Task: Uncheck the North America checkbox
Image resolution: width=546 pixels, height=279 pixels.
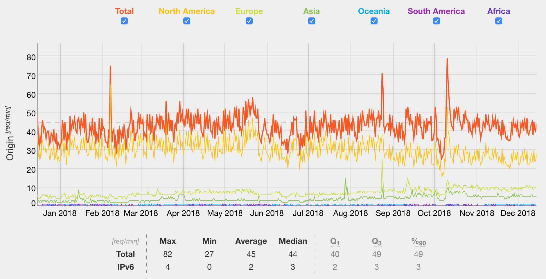Action: point(187,21)
